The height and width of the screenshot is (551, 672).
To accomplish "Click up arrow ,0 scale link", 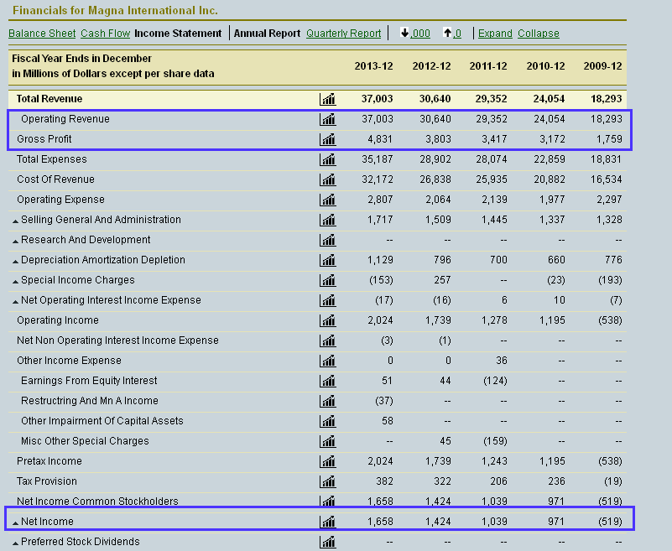I will 452,33.
